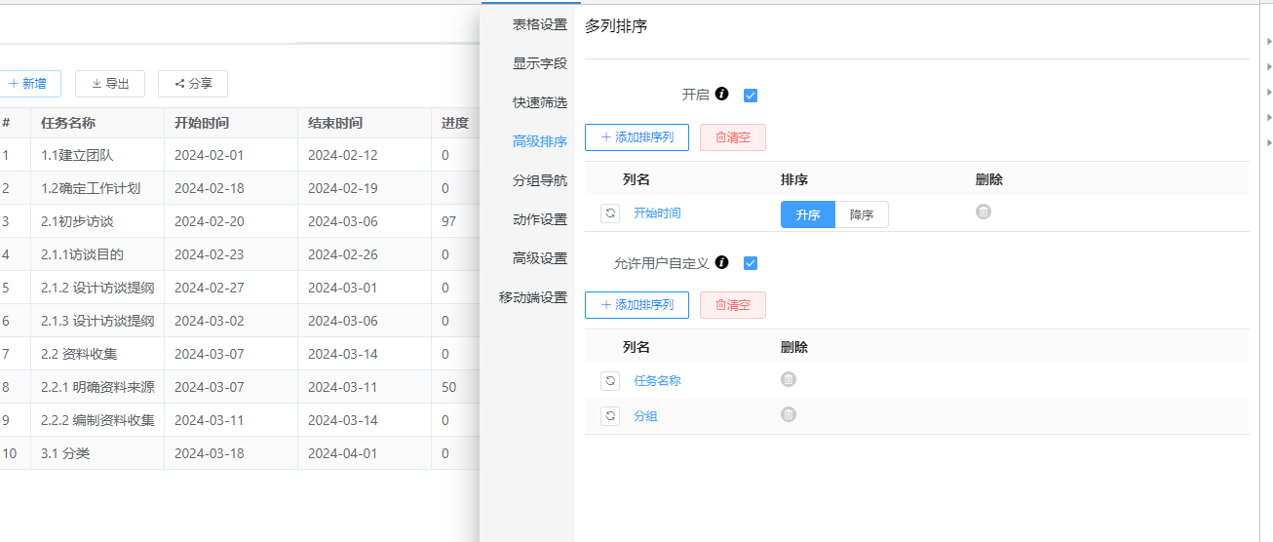The image size is (1273, 542).
Task: Remove the 分组 row using trash icon
Action: [x=789, y=414]
